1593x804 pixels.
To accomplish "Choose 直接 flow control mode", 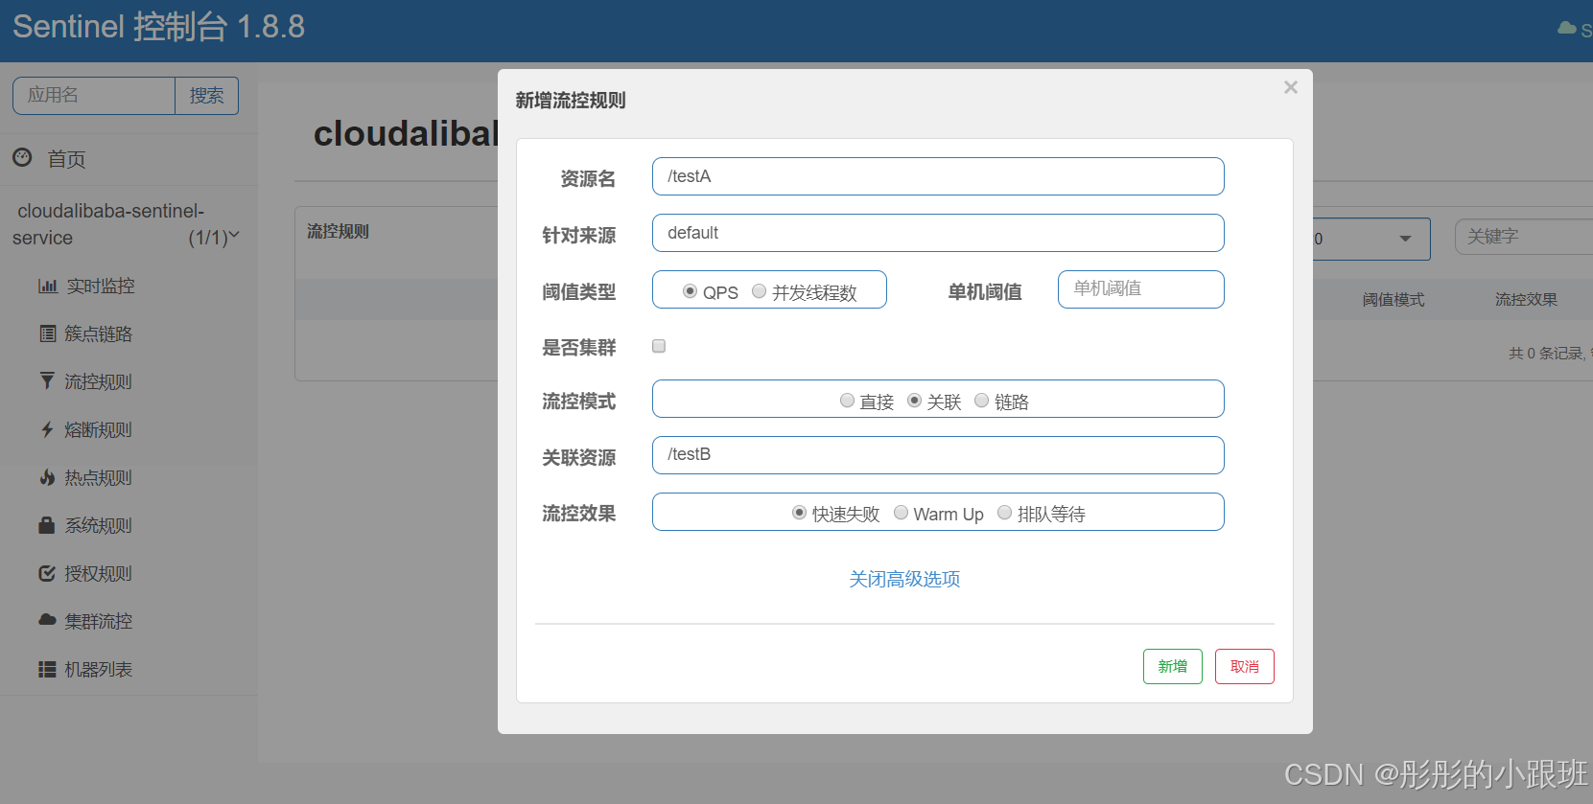I will (847, 401).
